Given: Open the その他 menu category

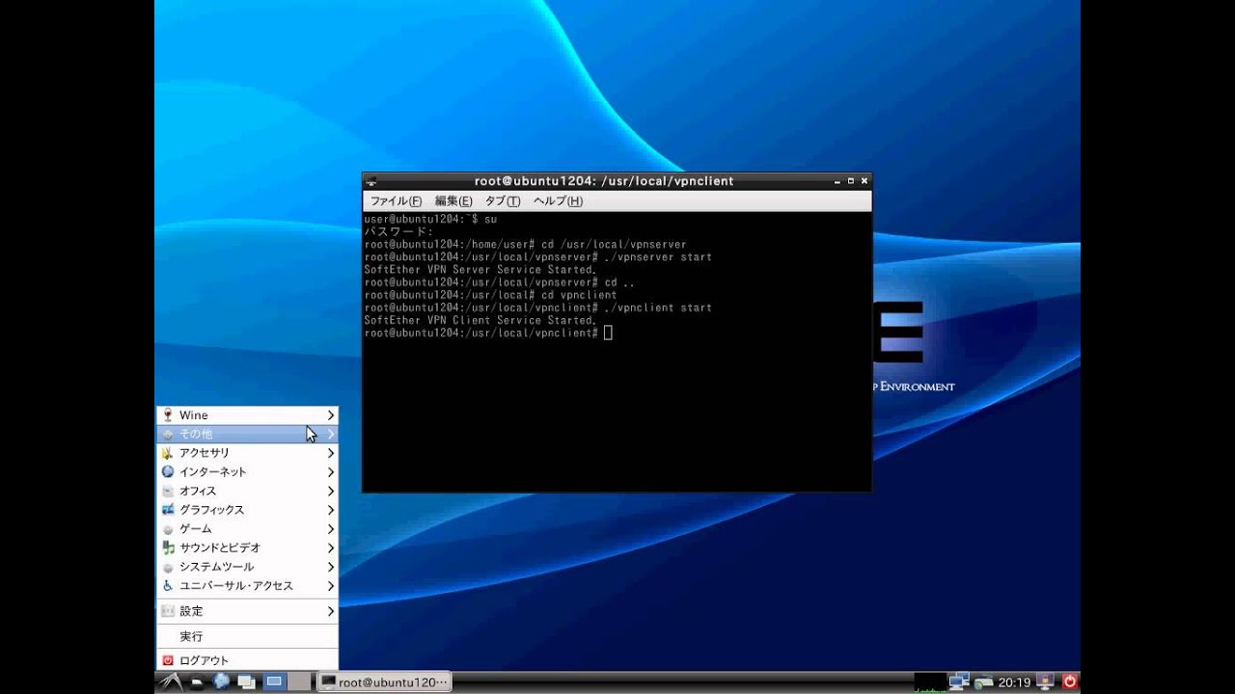Looking at the screenshot, I should point(247,434).
